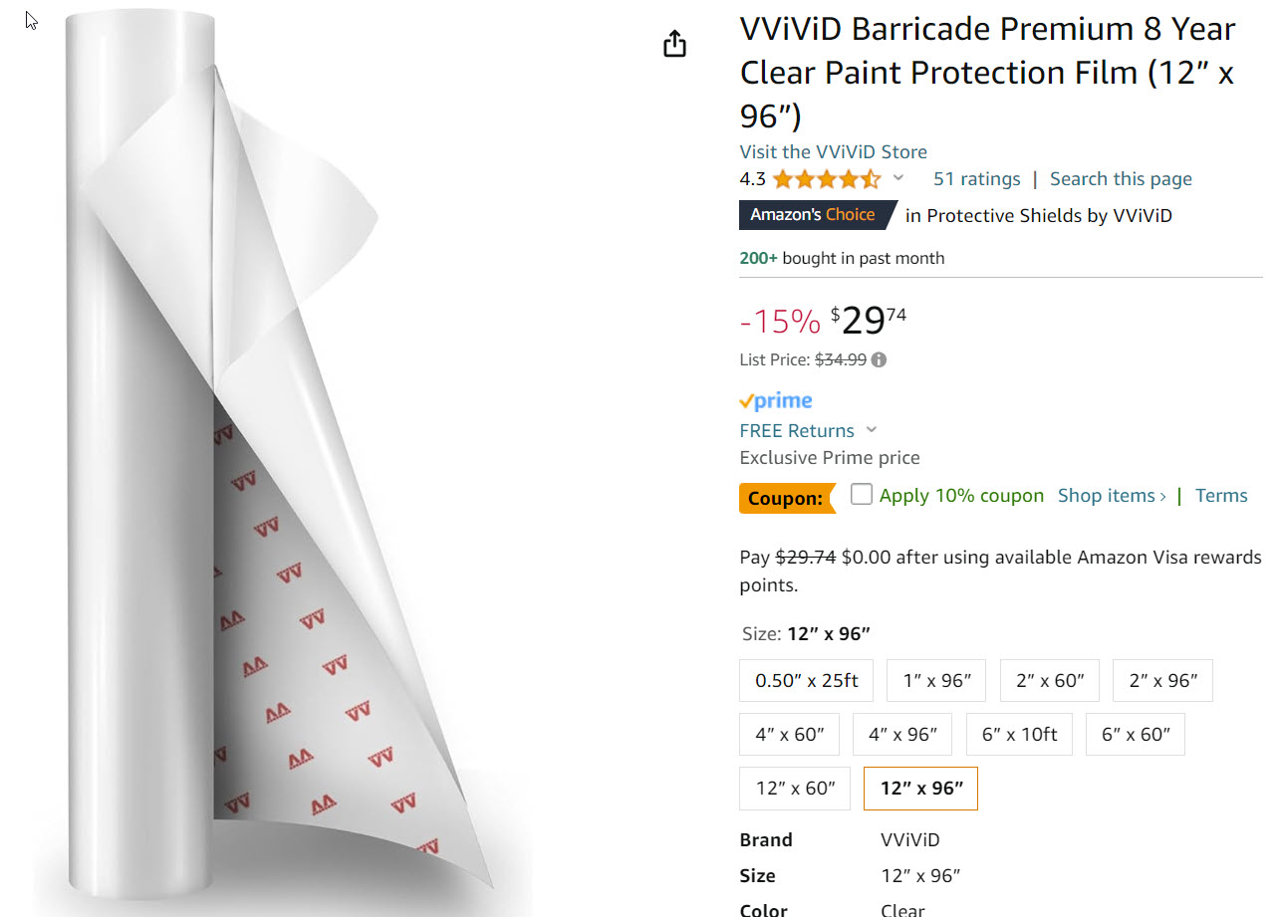Click Search this page link
The height and width of the screenshot is (917, 1279).
pos(1121,179)
